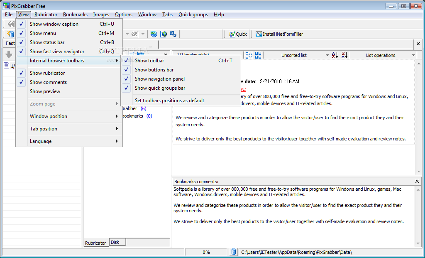Open the Window menu
Screen dimensions: 425x258
pos(147,15)
